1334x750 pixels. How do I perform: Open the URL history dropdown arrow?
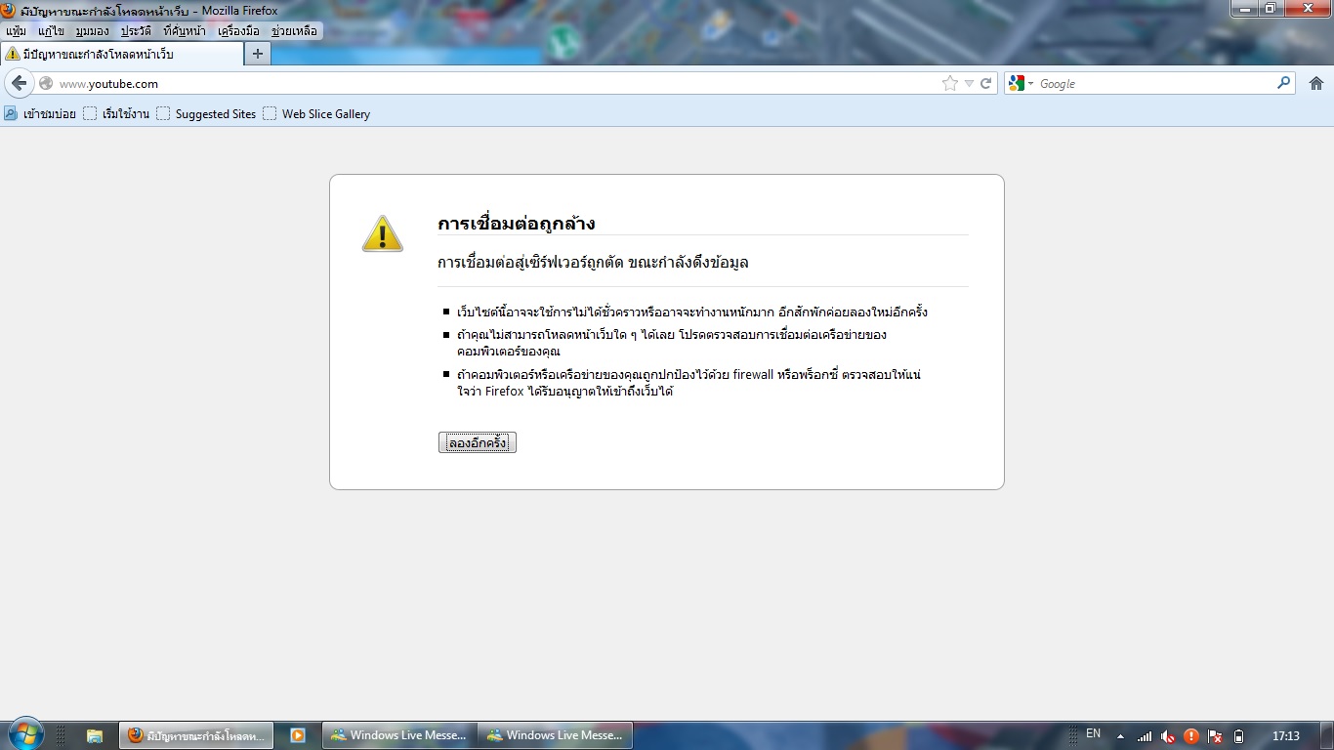click(969, 83)
